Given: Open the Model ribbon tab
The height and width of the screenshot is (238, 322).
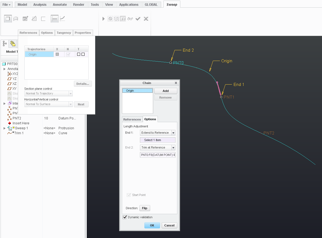Looking at the screenshot, I should [x=23, y=4].
